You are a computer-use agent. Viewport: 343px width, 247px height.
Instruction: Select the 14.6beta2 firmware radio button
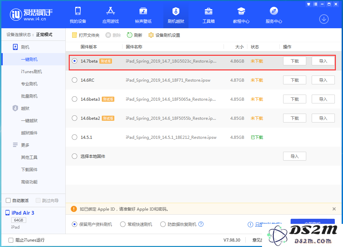75,118
